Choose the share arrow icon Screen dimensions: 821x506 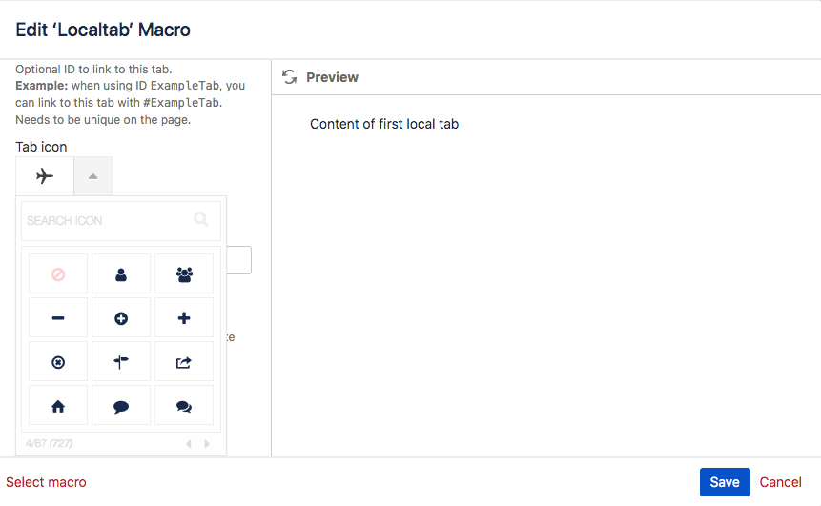pos(184,362)
